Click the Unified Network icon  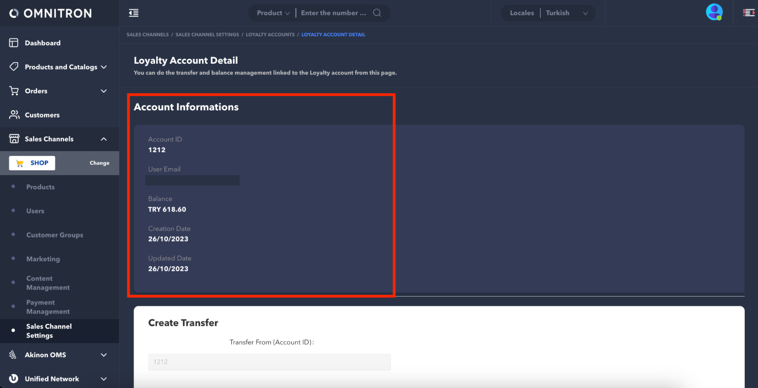click(14, 379)
